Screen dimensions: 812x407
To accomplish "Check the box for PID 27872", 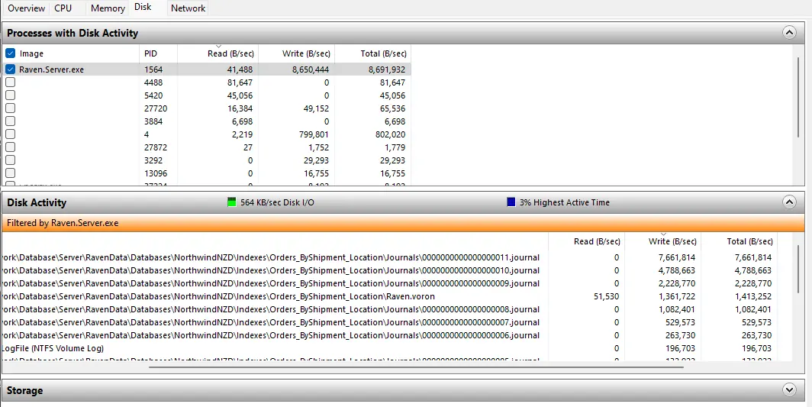I will click(11, 147).
